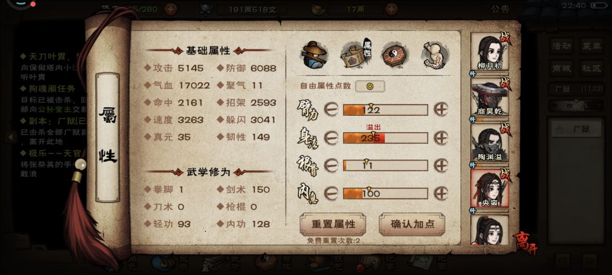Open the meridian body figure icon
The image size is (612, 275).
pyautogui.click(x=435, y=54)
